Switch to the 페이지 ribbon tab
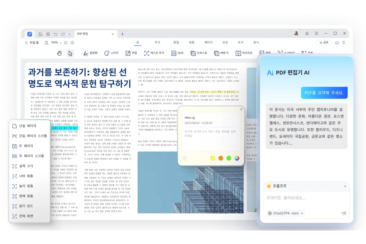Viewport: 366px width, 244px height. [209, 42]
